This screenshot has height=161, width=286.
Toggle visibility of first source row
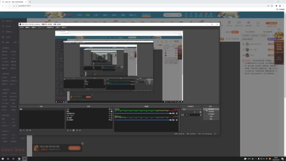pyautogui.click(x=110, y=109)
